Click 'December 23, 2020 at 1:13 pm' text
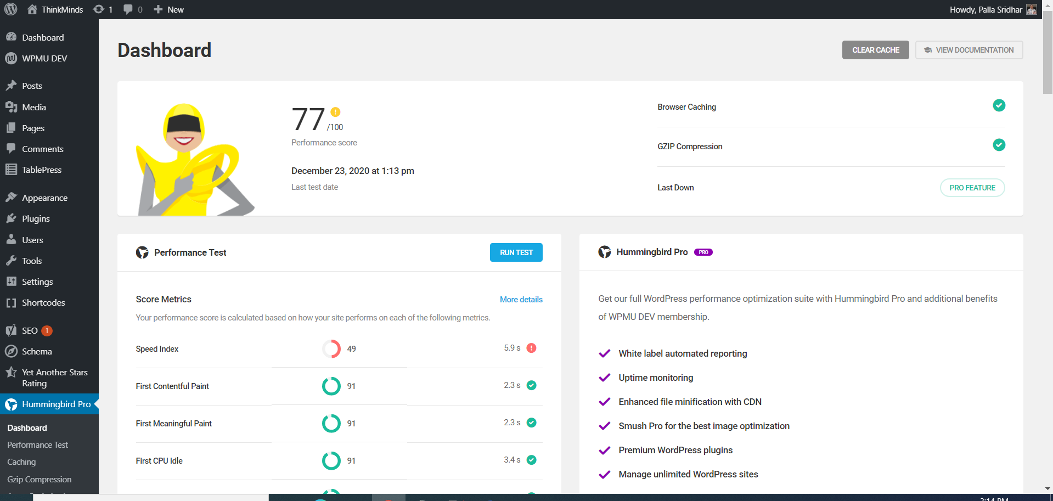 click(353, 171)
